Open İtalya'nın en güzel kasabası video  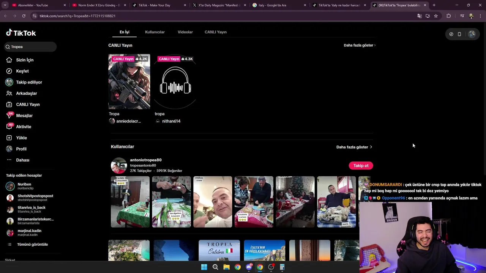(x=265, y=250)
